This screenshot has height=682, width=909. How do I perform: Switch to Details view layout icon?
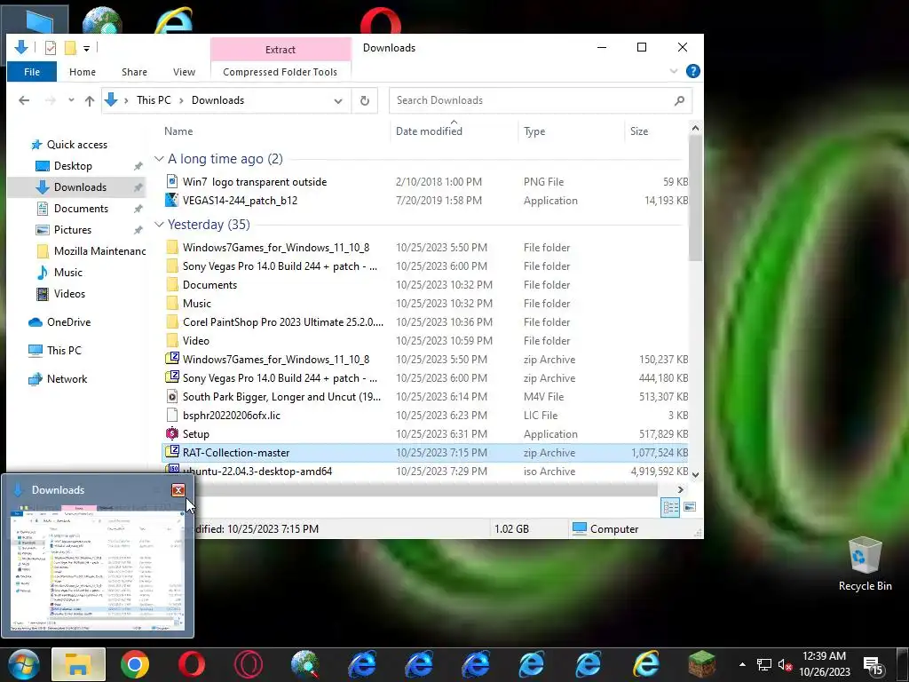pyautogui.click(x=671, y=507)
